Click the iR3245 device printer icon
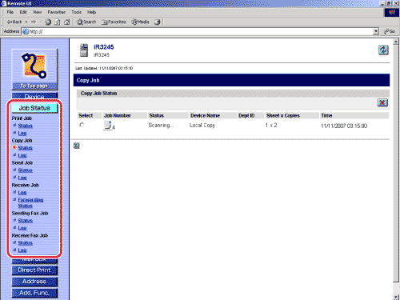 [84, 50]
